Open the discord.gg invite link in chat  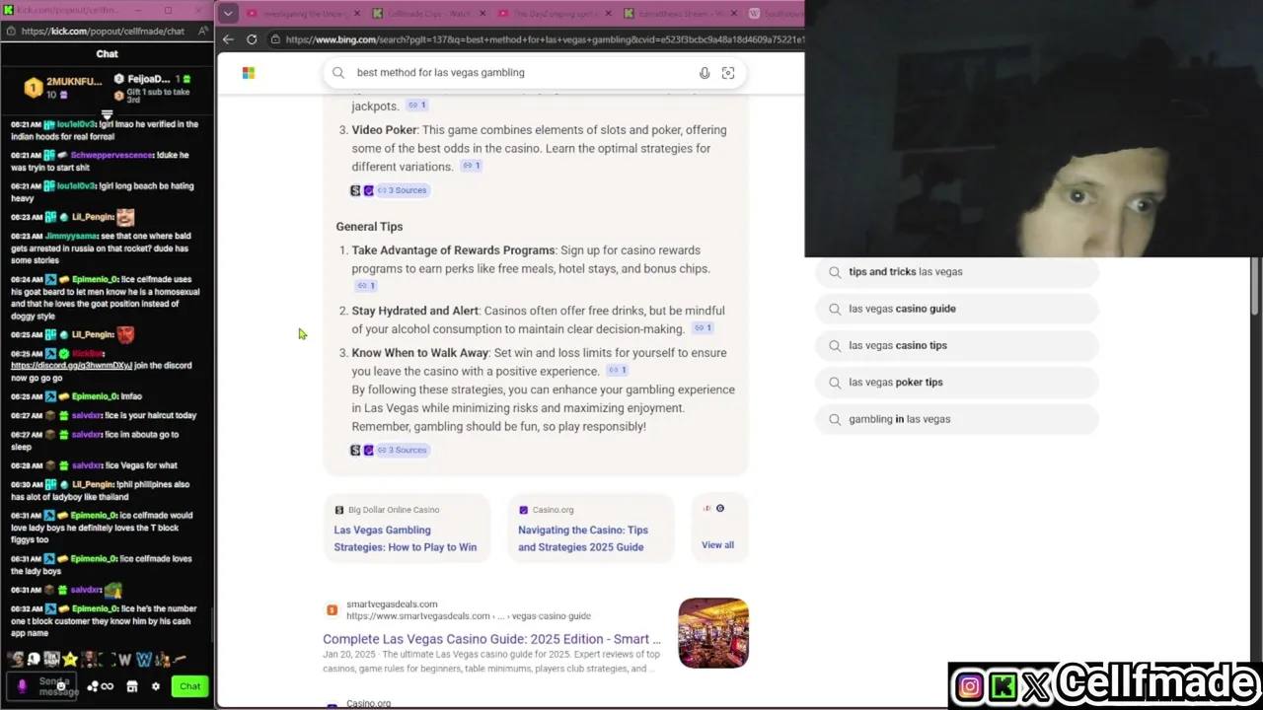pyautogui.click(x=71, y=366)
